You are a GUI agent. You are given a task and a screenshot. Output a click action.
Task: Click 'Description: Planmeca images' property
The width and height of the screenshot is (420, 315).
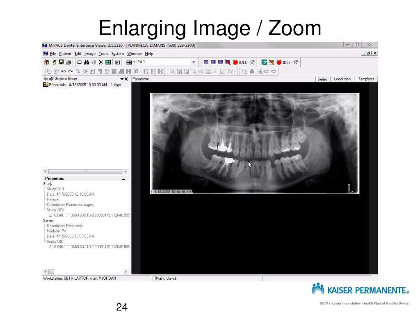pos(70,205)
